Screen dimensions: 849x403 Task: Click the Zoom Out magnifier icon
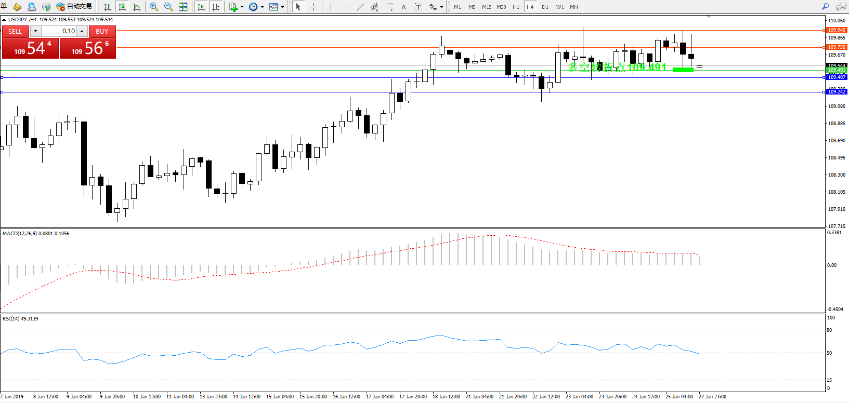168,7
